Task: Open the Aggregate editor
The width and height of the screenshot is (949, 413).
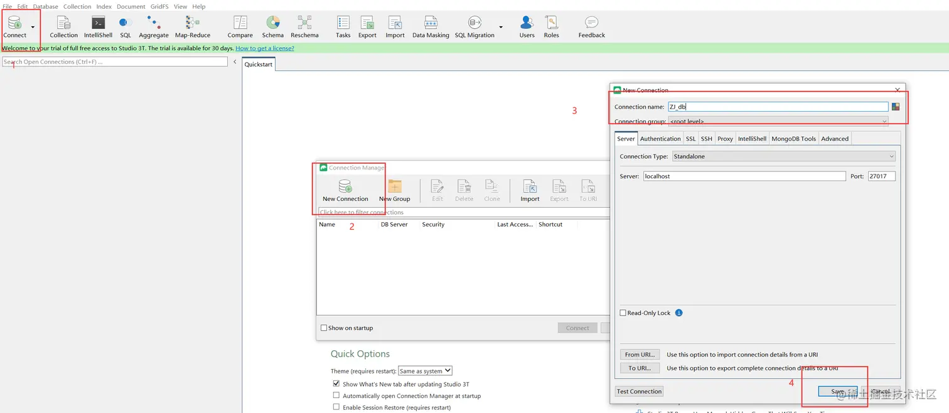Action: coord(154,27)
